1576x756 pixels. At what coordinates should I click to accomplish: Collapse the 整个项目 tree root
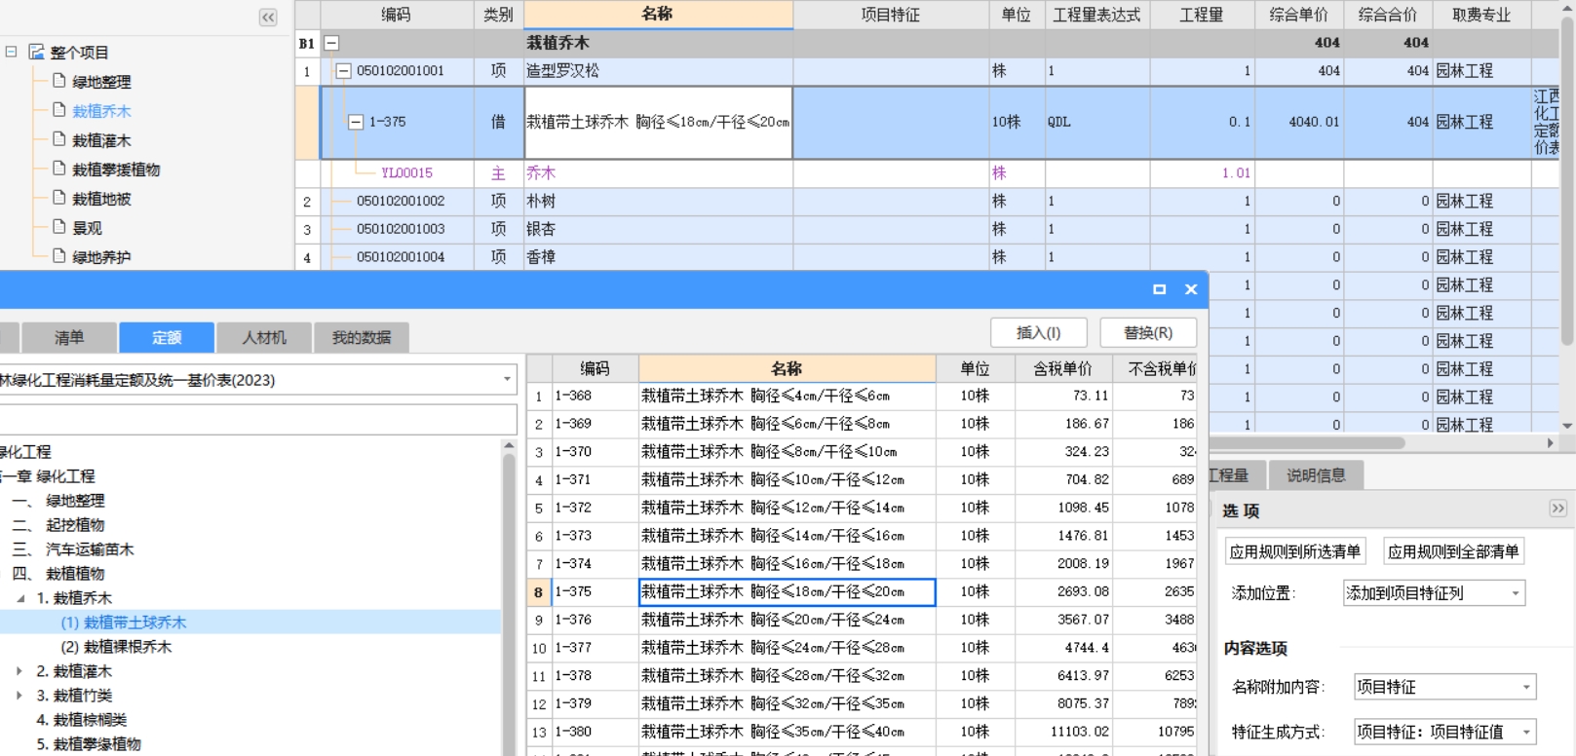[x=12, y=52]
